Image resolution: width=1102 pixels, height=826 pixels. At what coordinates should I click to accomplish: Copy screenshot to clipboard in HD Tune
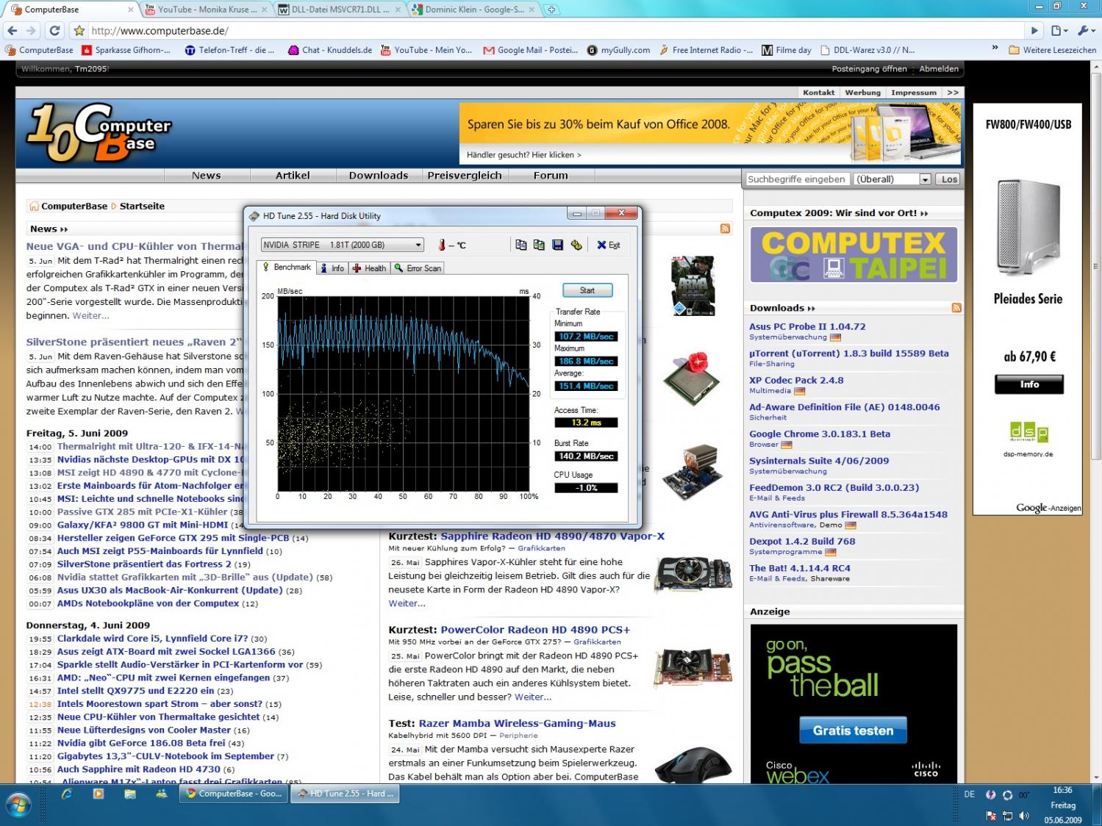click(539, 245)
